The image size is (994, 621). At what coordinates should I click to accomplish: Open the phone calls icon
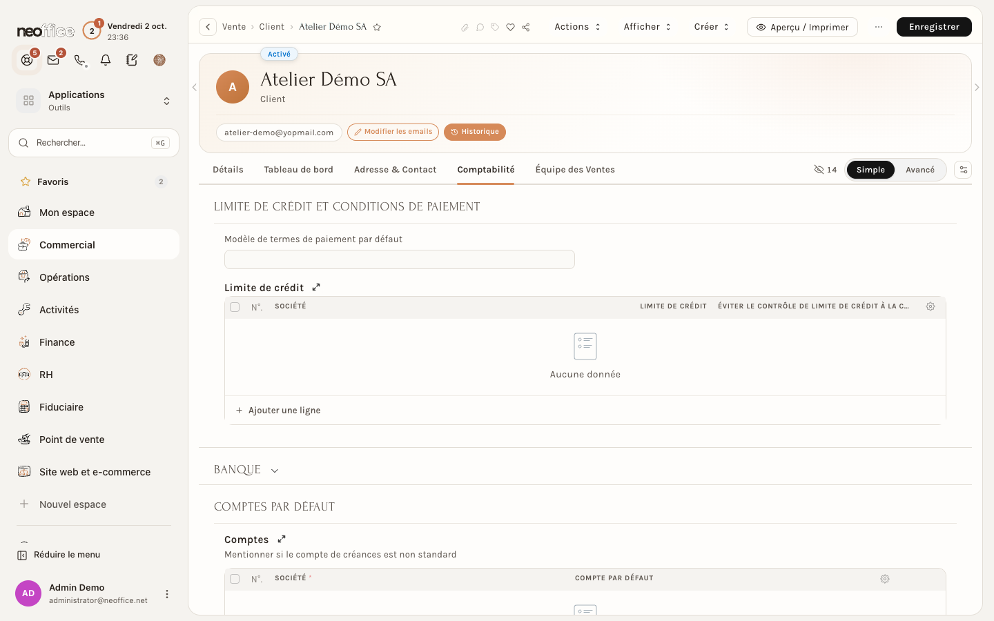point(79,60)
